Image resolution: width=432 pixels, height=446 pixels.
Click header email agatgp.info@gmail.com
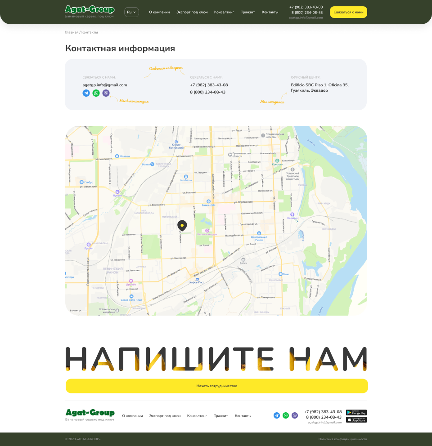click(306, 18)
